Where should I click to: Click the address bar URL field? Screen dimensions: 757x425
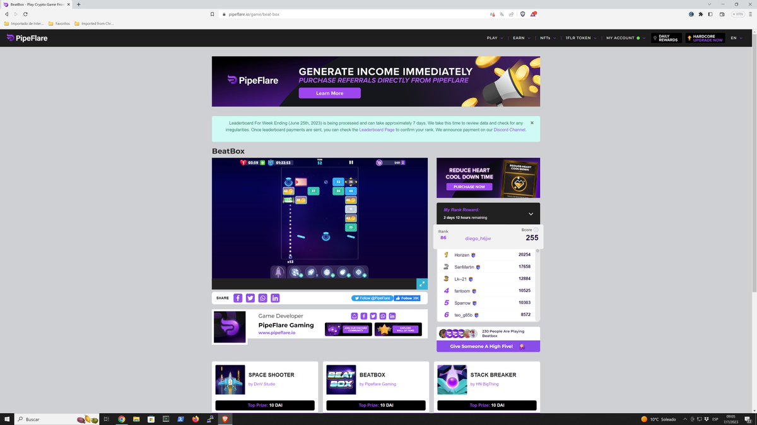pos(353,14)
